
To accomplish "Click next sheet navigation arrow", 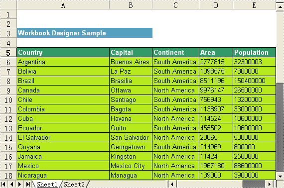I will click(19, 184).
